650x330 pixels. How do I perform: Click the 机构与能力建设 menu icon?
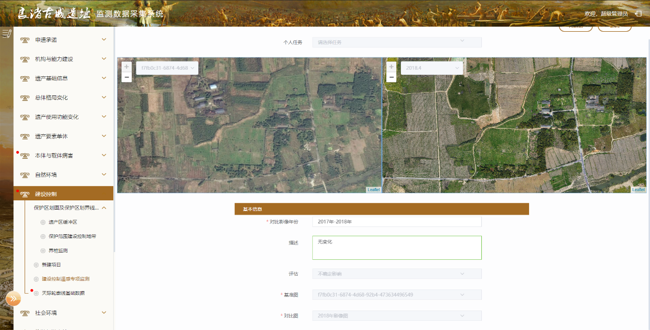coord(25,59)
